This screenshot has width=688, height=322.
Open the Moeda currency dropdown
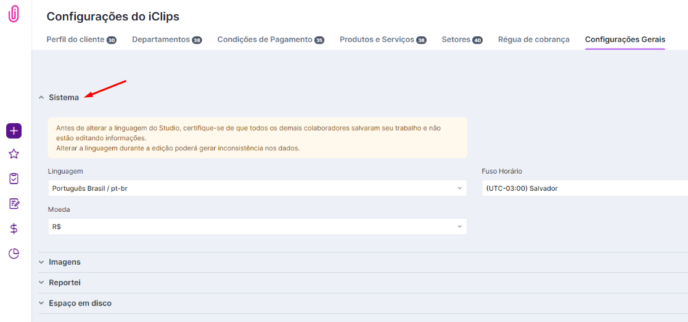[x=257, y=227]
